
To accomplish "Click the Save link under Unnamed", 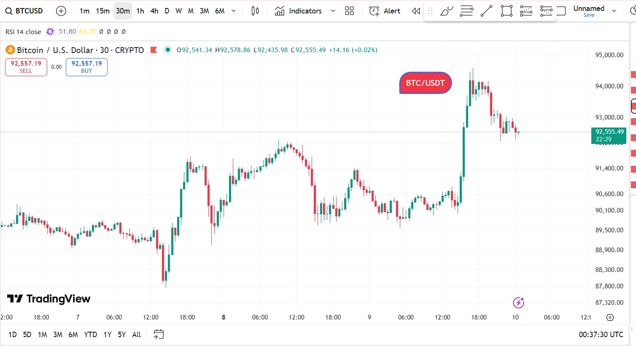I will [x=588, y=15].
